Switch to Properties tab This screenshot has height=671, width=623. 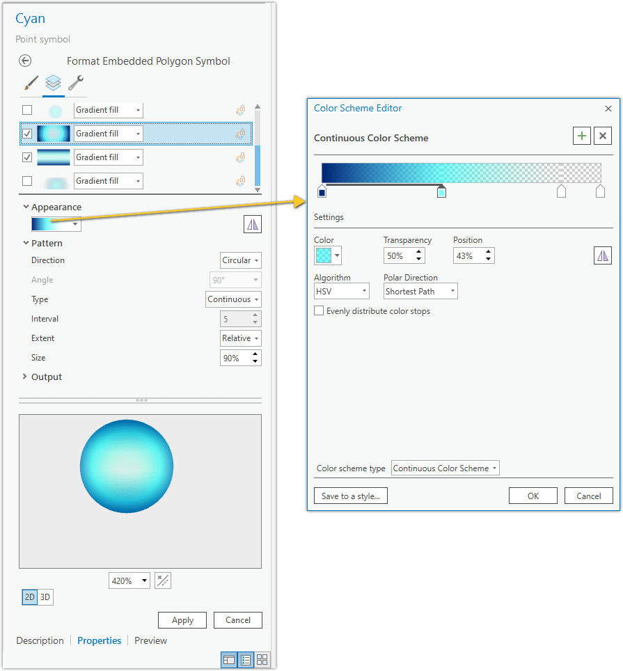(100, 640)
